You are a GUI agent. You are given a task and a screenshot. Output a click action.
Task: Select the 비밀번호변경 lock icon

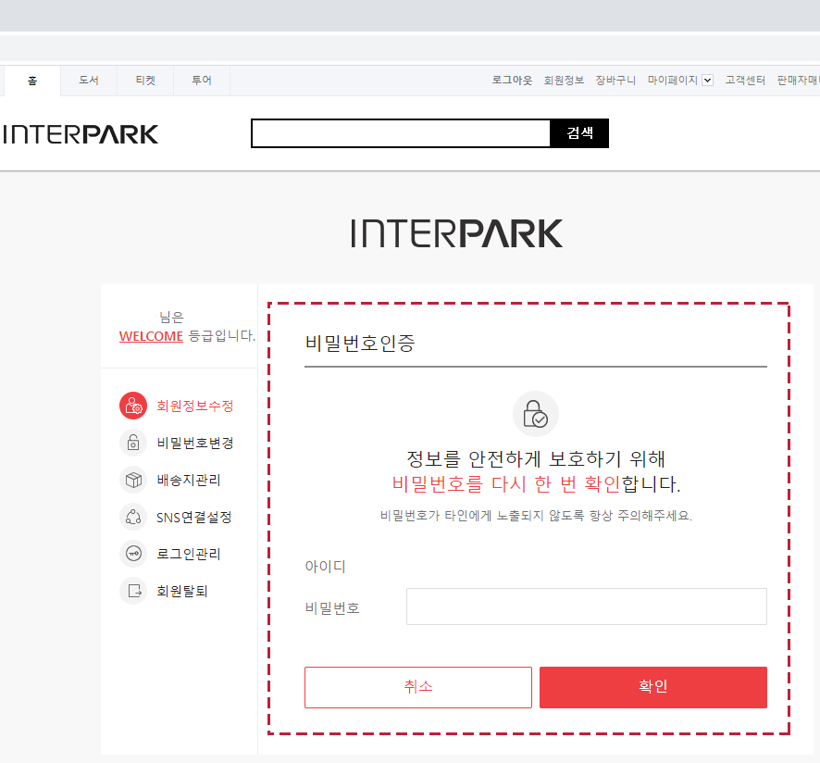tap(133, 443)
